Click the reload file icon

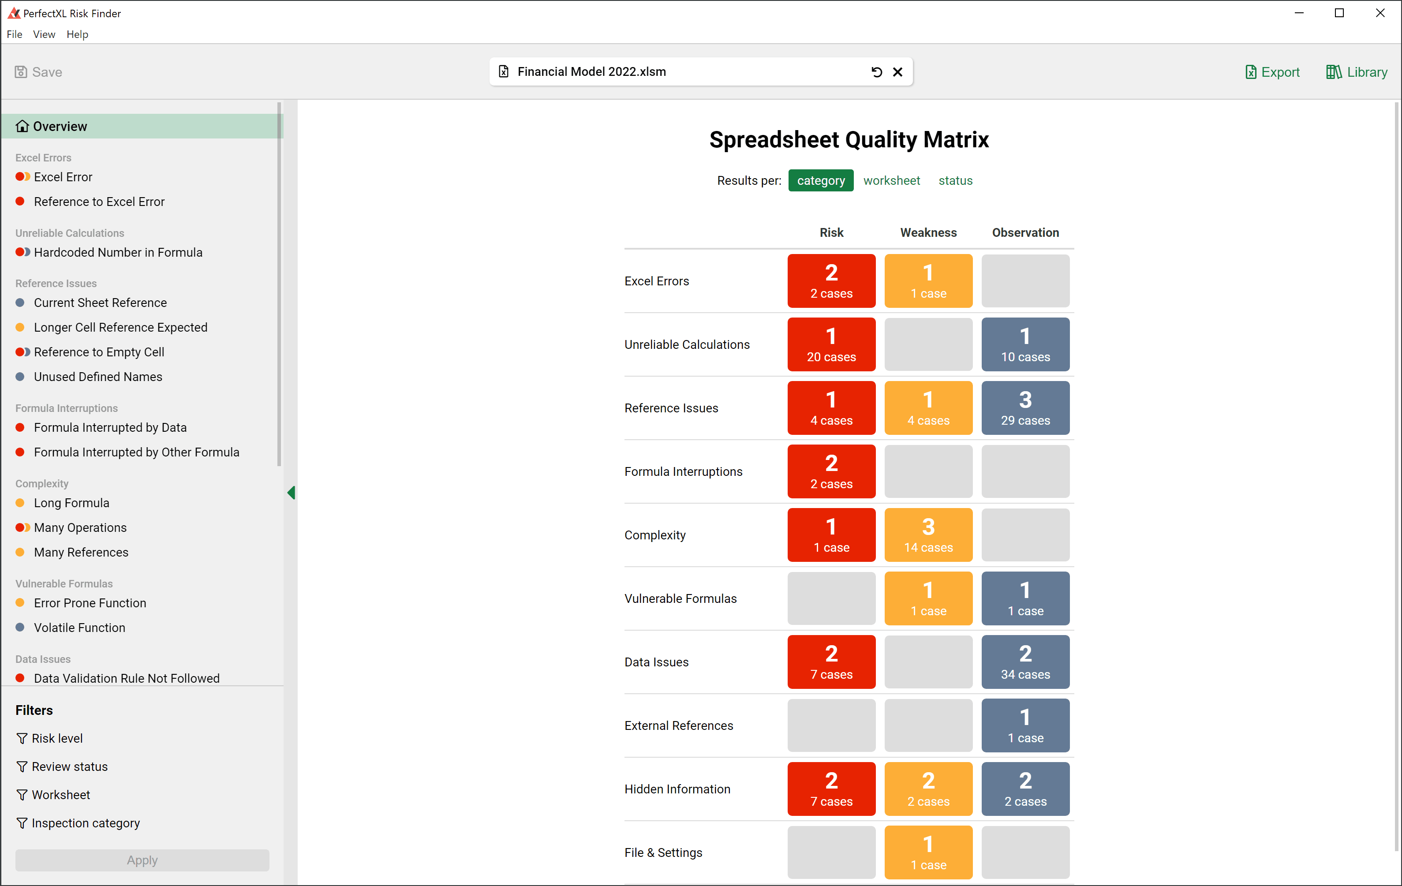coord(876,71)
